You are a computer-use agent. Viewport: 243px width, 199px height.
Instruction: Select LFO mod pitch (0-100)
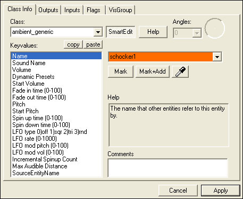(x=56, y=146)
